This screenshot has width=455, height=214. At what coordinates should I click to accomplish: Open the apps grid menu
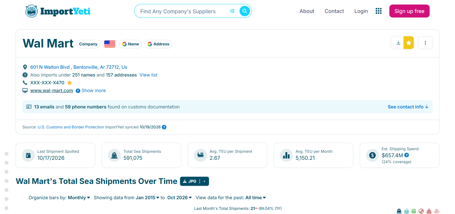[379, 11]
